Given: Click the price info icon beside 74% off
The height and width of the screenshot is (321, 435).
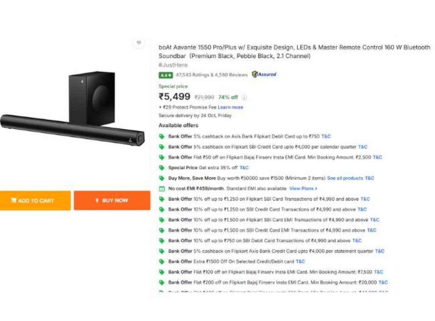Looking at the screenshot, I should coord(244,98).
